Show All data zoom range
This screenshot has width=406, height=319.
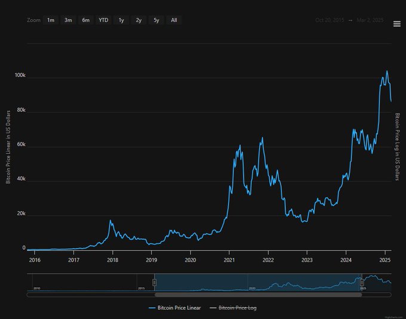click(174, 20)
